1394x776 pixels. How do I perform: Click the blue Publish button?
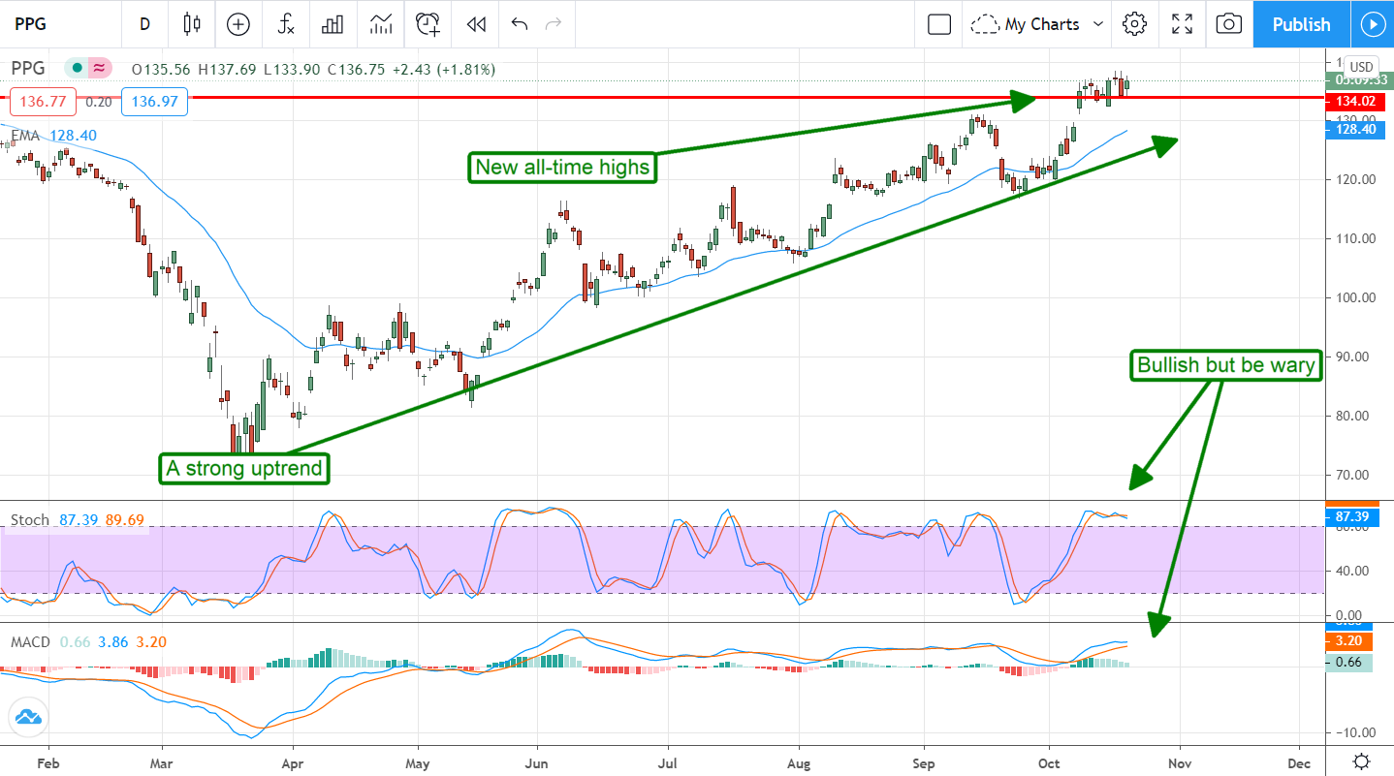(x=1300, y=24)
